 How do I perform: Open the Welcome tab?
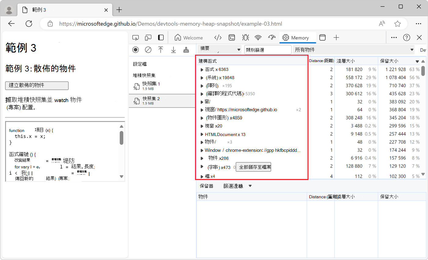(189, 38)
